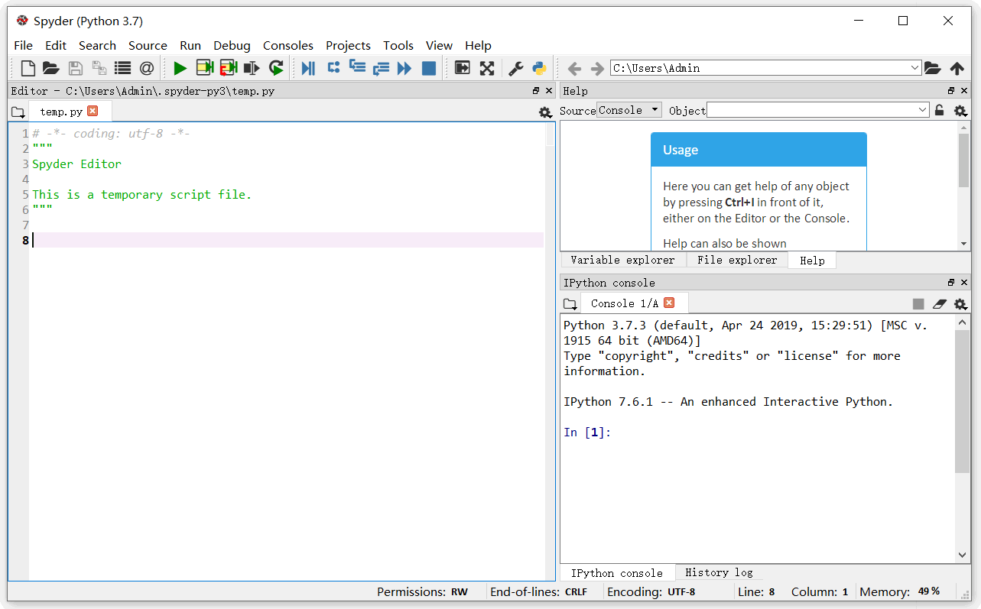Switch to Variable explorer tab
This screenshot has height=609, width=981.
click(x=622, y=260)
